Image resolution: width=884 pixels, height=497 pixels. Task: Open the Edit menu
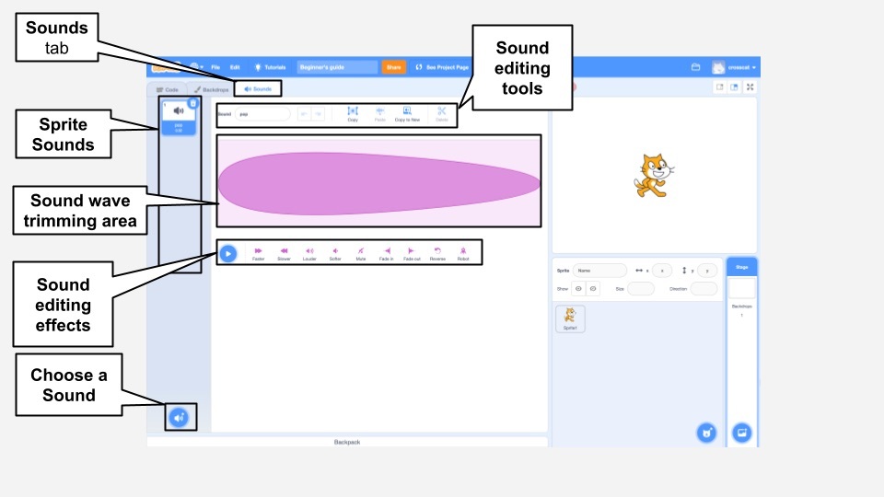coord(235,67)
